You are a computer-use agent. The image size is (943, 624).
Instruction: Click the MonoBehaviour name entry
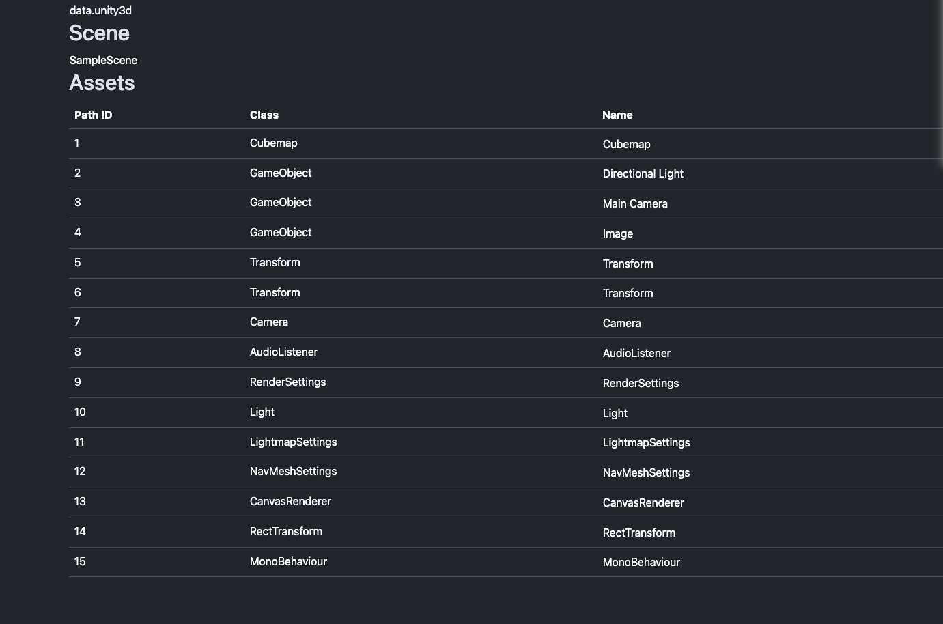(x=641, y=562)
